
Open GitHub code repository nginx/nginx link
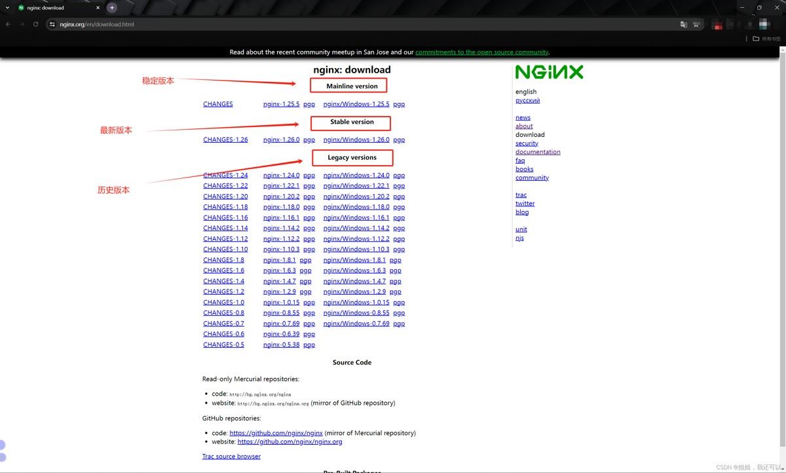[x=276, y=433]
